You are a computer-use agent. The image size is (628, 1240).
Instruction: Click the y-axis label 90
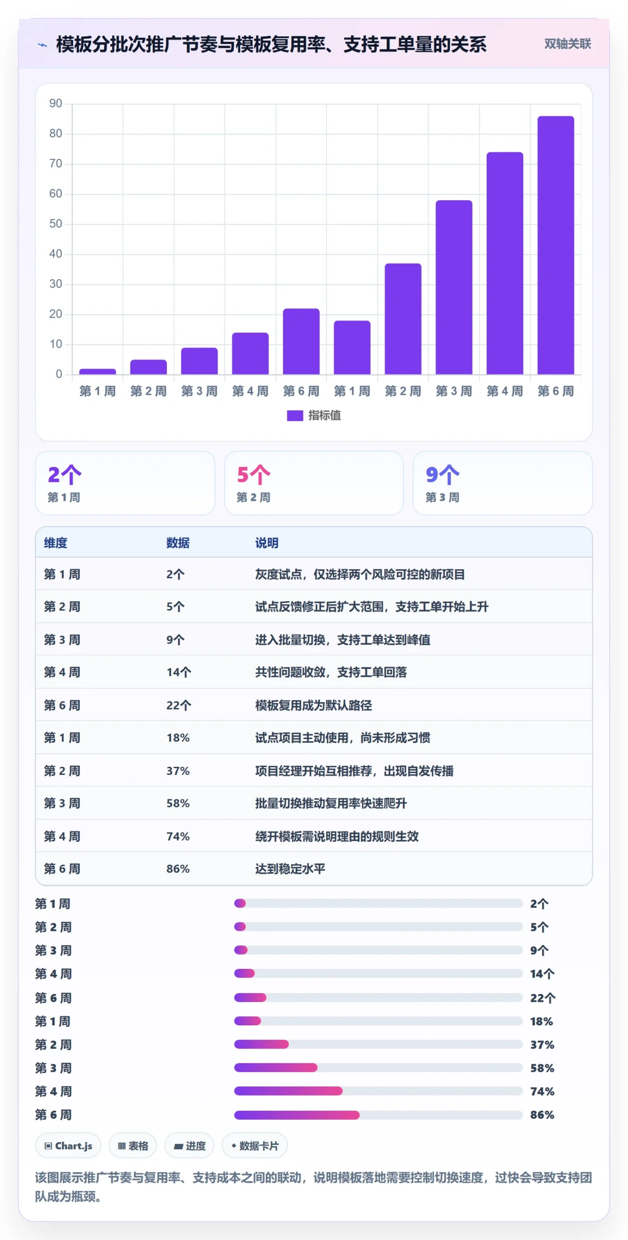click(56, 104)
